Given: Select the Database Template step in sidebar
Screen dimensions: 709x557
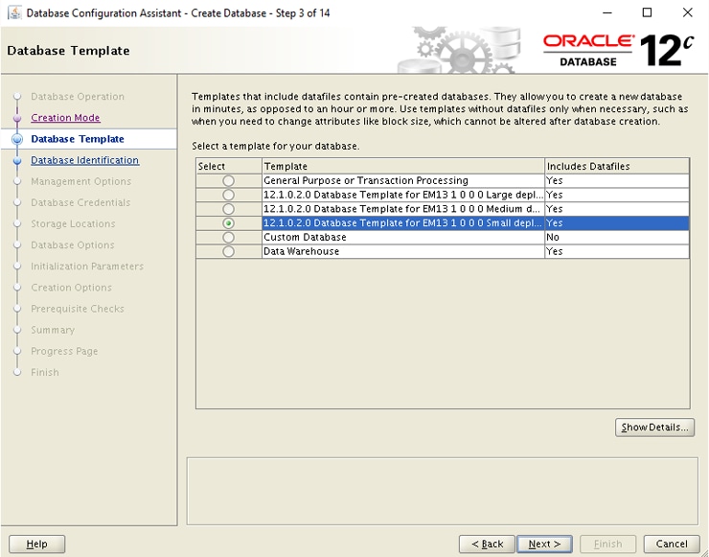Looking at the screenshot, I should click(78, 139).
